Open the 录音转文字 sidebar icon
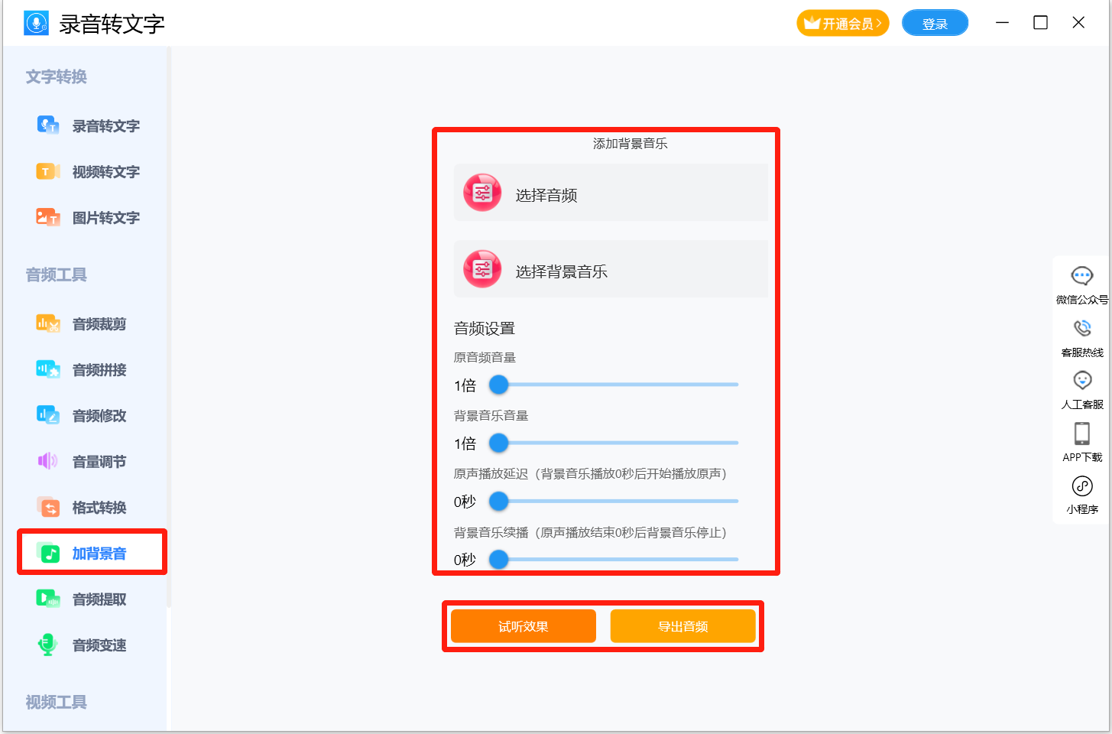 coord(48,125)
